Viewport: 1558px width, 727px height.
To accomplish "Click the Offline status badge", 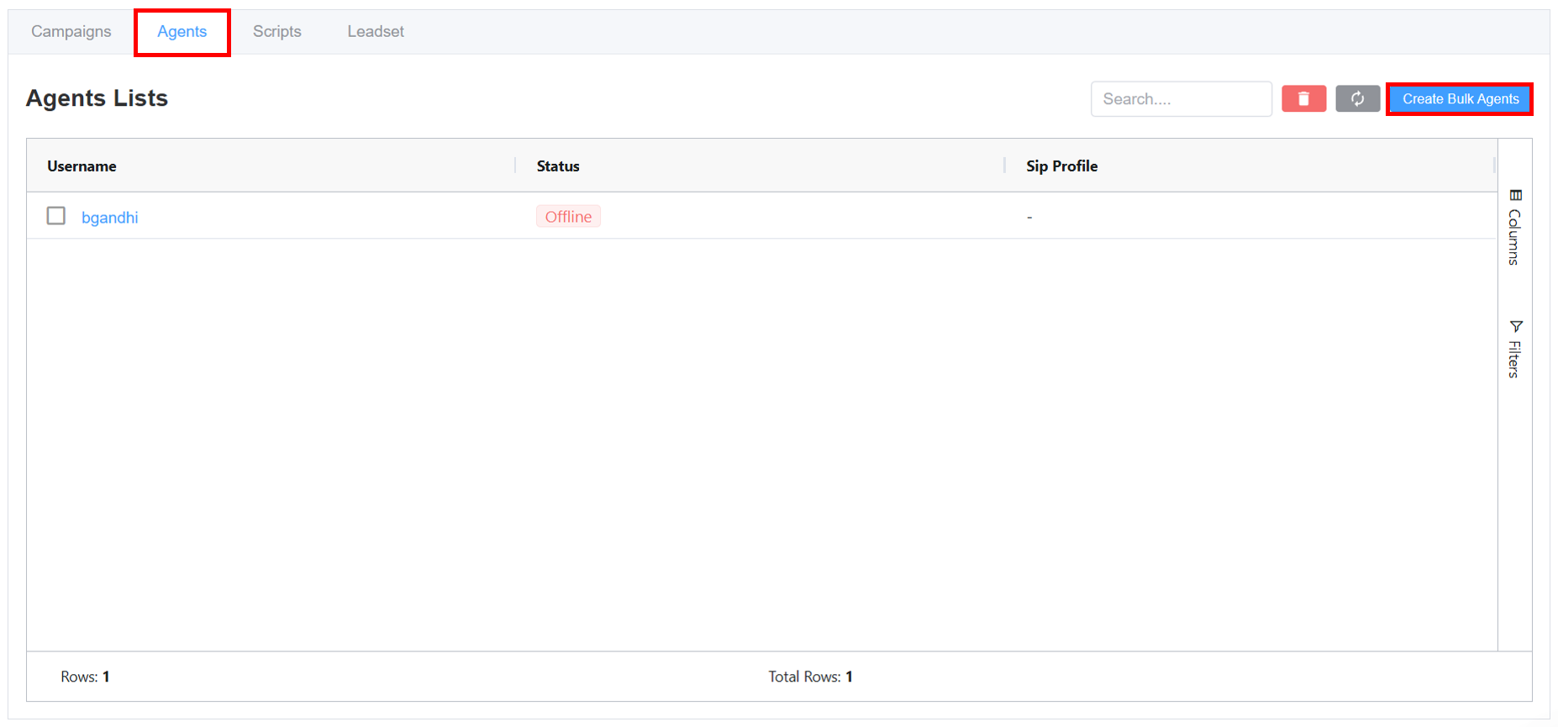I will [x=568, y=217].
